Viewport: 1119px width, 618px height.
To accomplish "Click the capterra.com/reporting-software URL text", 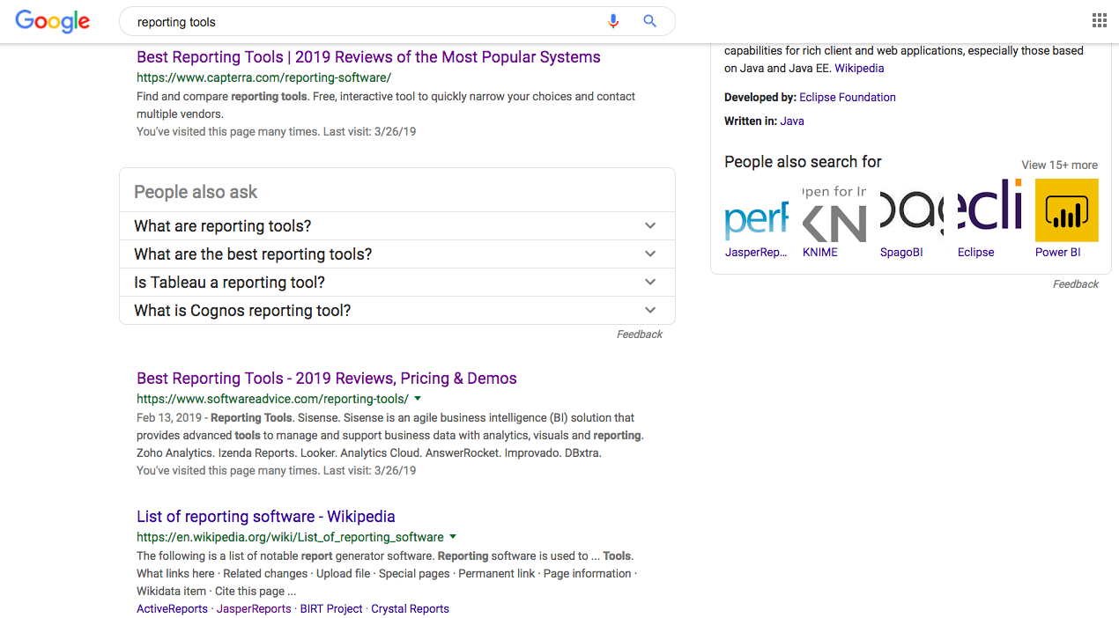I will coord(263,77).
